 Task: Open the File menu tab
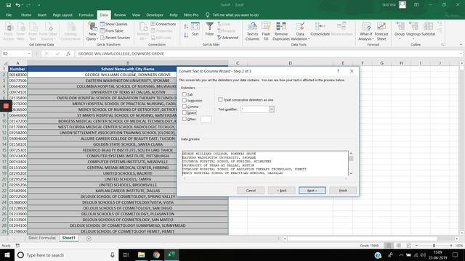point(9,14)
